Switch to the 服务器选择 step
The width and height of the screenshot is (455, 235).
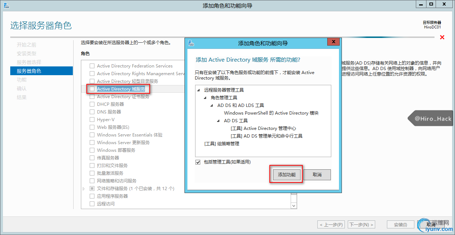(x=29, y=62)
